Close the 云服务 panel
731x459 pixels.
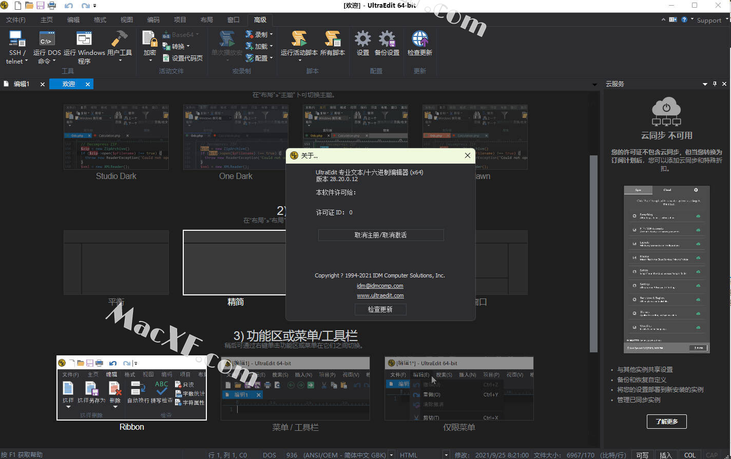724,84
